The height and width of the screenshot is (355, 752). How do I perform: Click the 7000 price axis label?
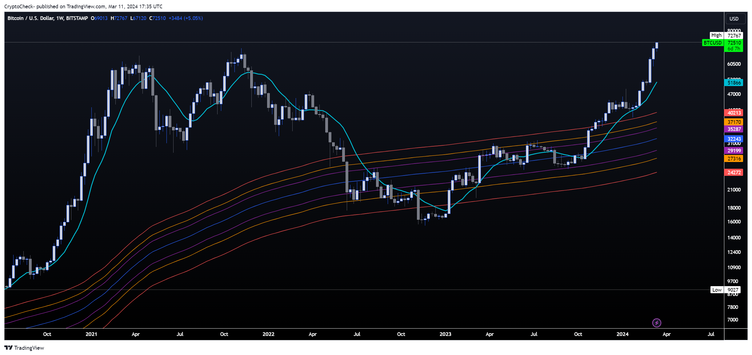click(733, 320)
